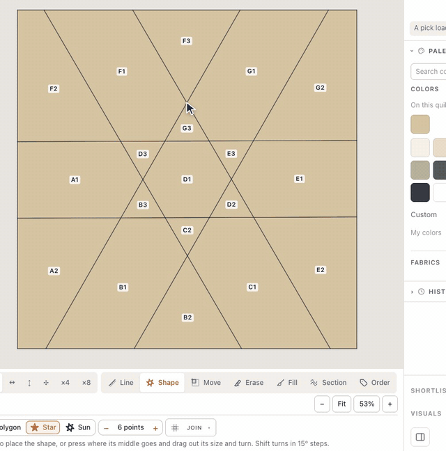The height and width of the screenshot is (451, 446).
Task: Select the Line drawing tool
Action: coord(121,383)
